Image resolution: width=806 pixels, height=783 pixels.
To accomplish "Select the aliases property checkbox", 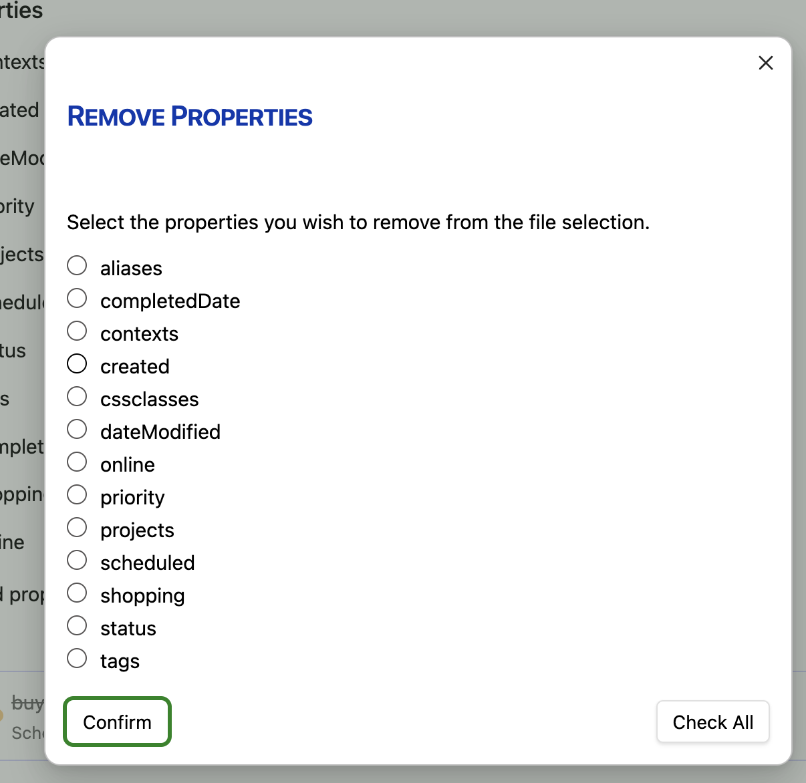I will [x=77, y=265].
